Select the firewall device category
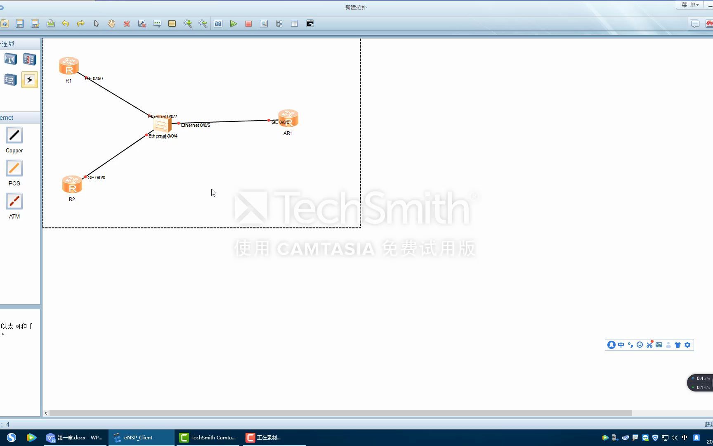The width and height of the screenshot is (713, 446). pyautogui.click(x=29, y=59)
